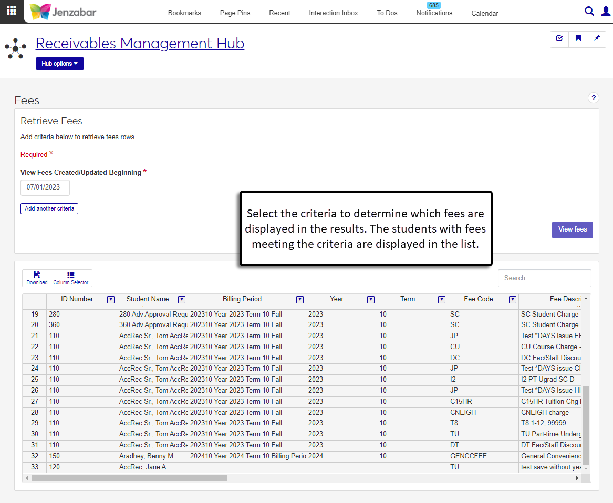Click Add another criteria button
This screenshot has height=503, width=613.
coord(49,208)
